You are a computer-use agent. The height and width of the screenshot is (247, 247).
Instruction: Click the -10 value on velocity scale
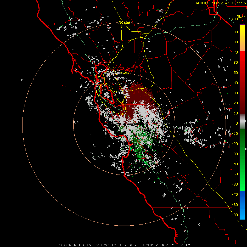pos(235,134)
